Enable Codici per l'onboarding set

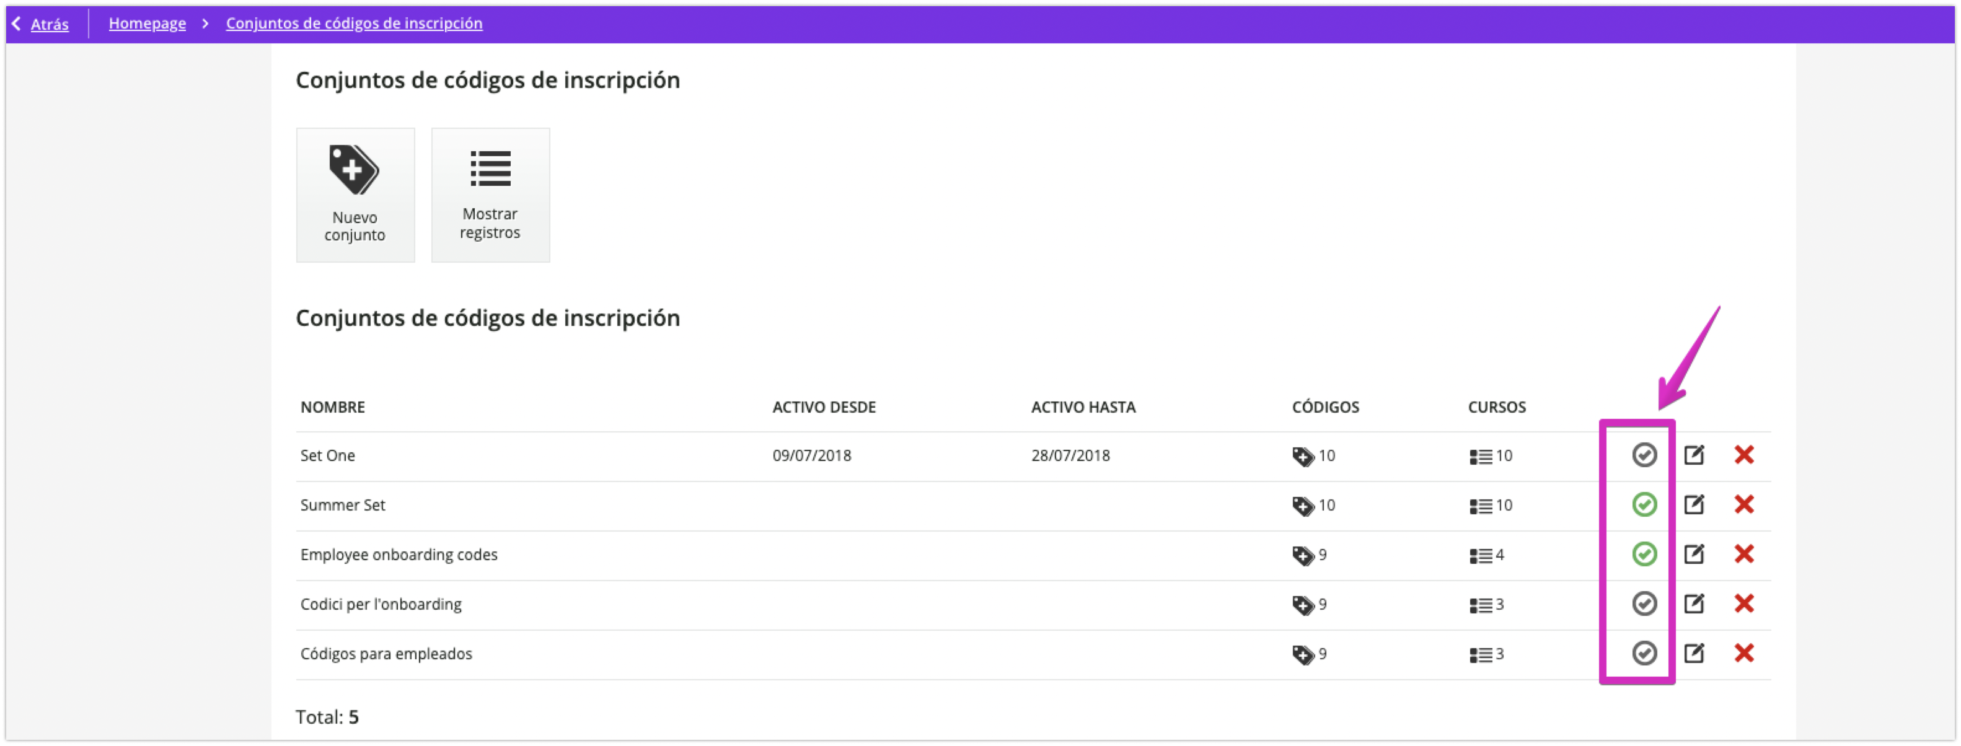point(1644,603)
